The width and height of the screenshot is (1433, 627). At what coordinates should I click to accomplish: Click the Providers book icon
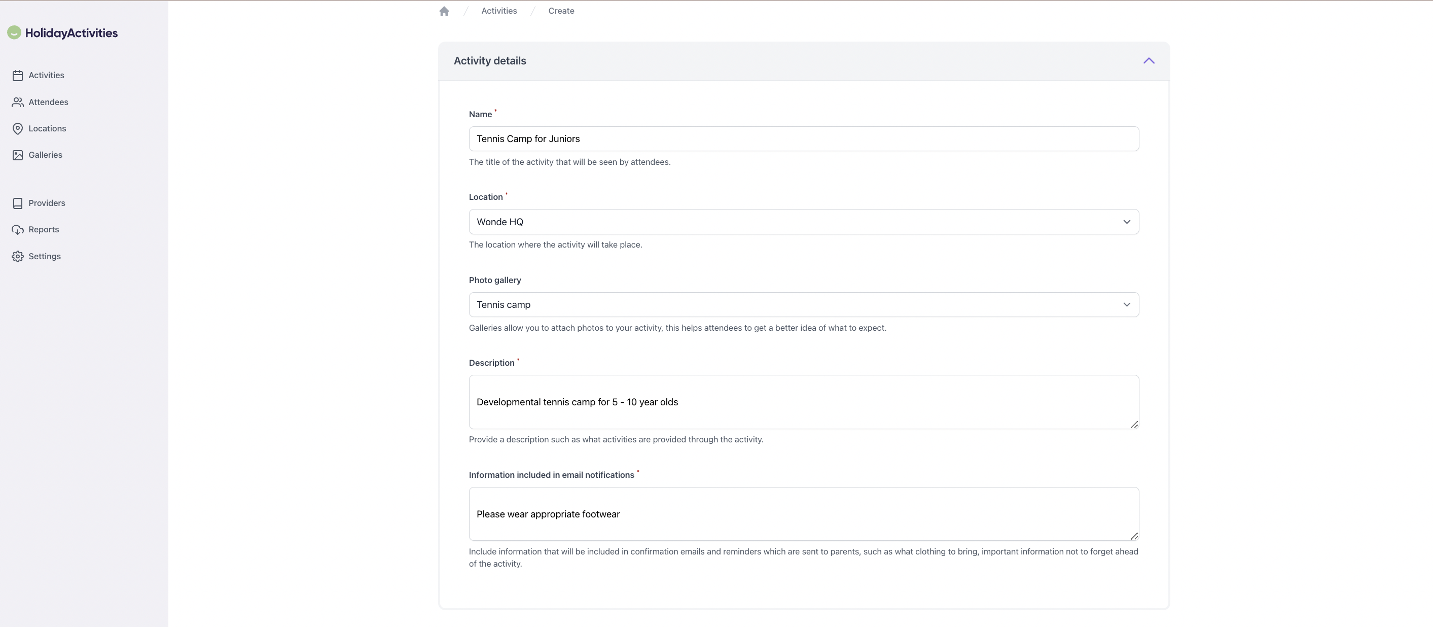tap(18, 203)
